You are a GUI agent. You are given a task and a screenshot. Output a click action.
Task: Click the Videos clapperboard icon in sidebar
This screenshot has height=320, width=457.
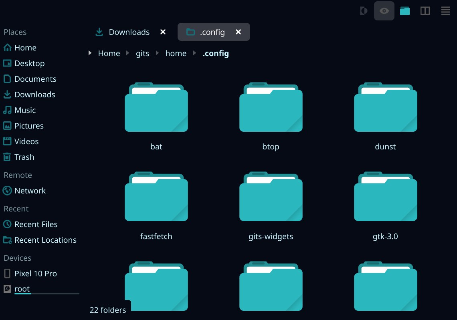(x=7, y=141)
